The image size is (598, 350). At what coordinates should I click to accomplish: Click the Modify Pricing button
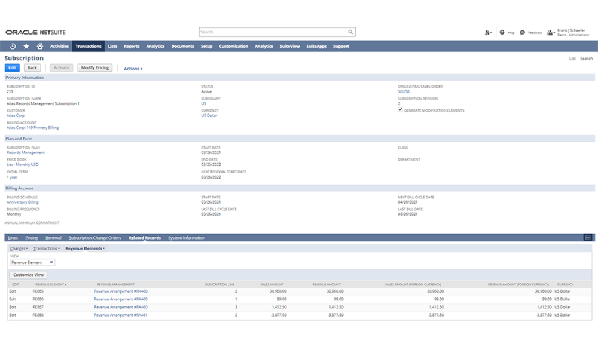94,67
